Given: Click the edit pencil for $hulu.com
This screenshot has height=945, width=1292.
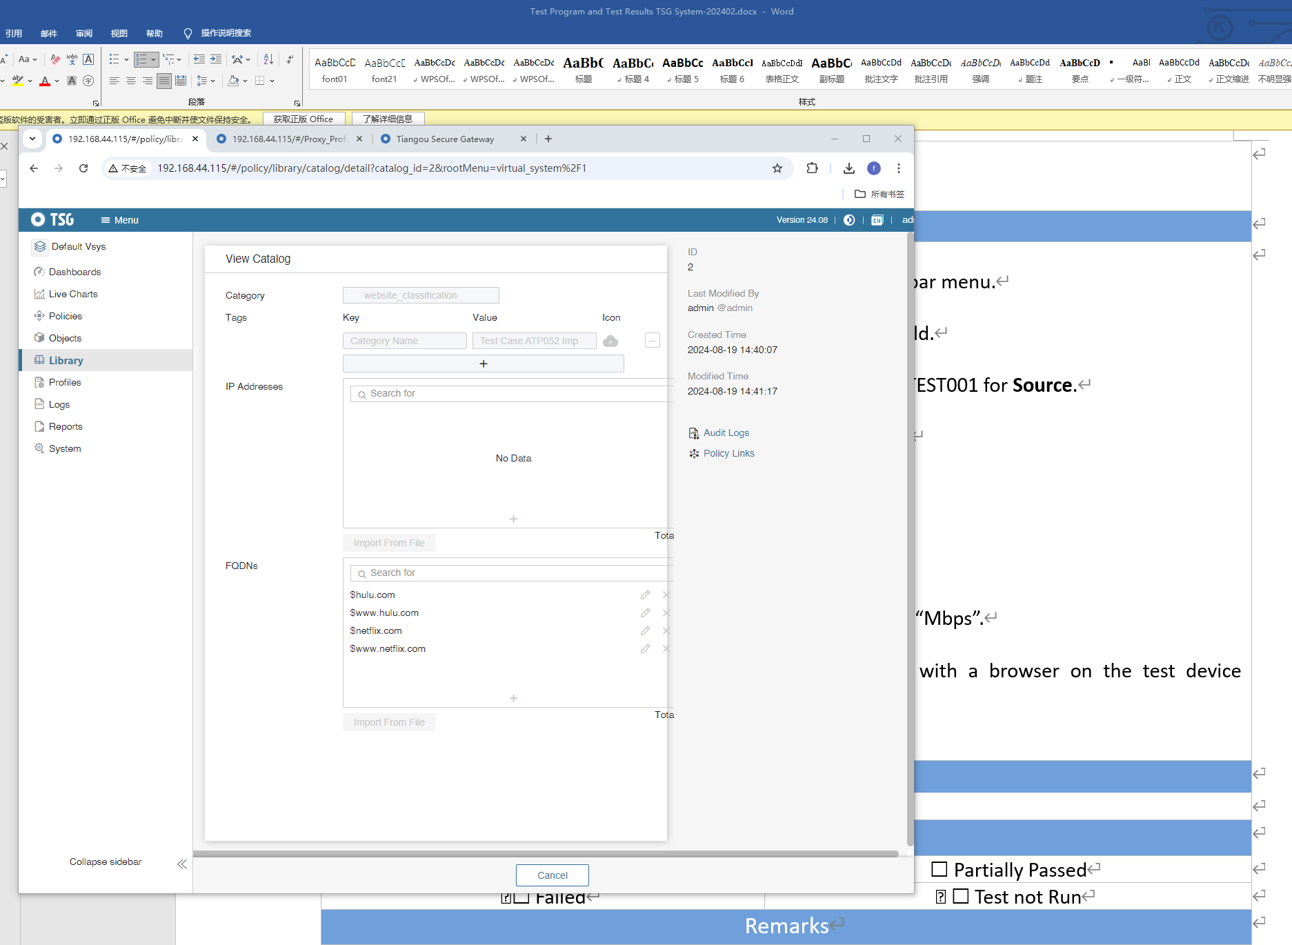Looking at the screenshot, I should (645, 595).
